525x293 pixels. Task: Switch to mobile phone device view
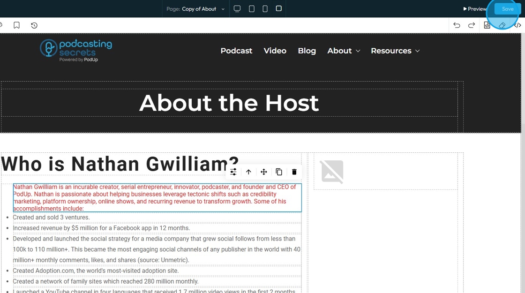point(265,9)
